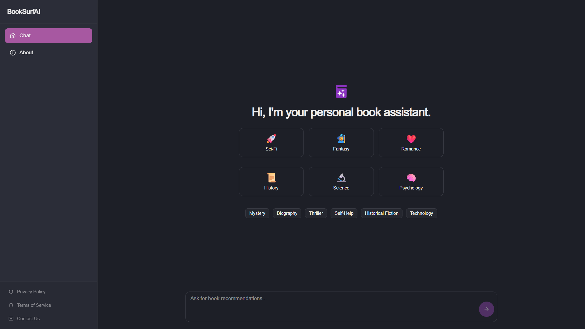
Task: Pick the Technology genre chip
Action: pos(421,213)
